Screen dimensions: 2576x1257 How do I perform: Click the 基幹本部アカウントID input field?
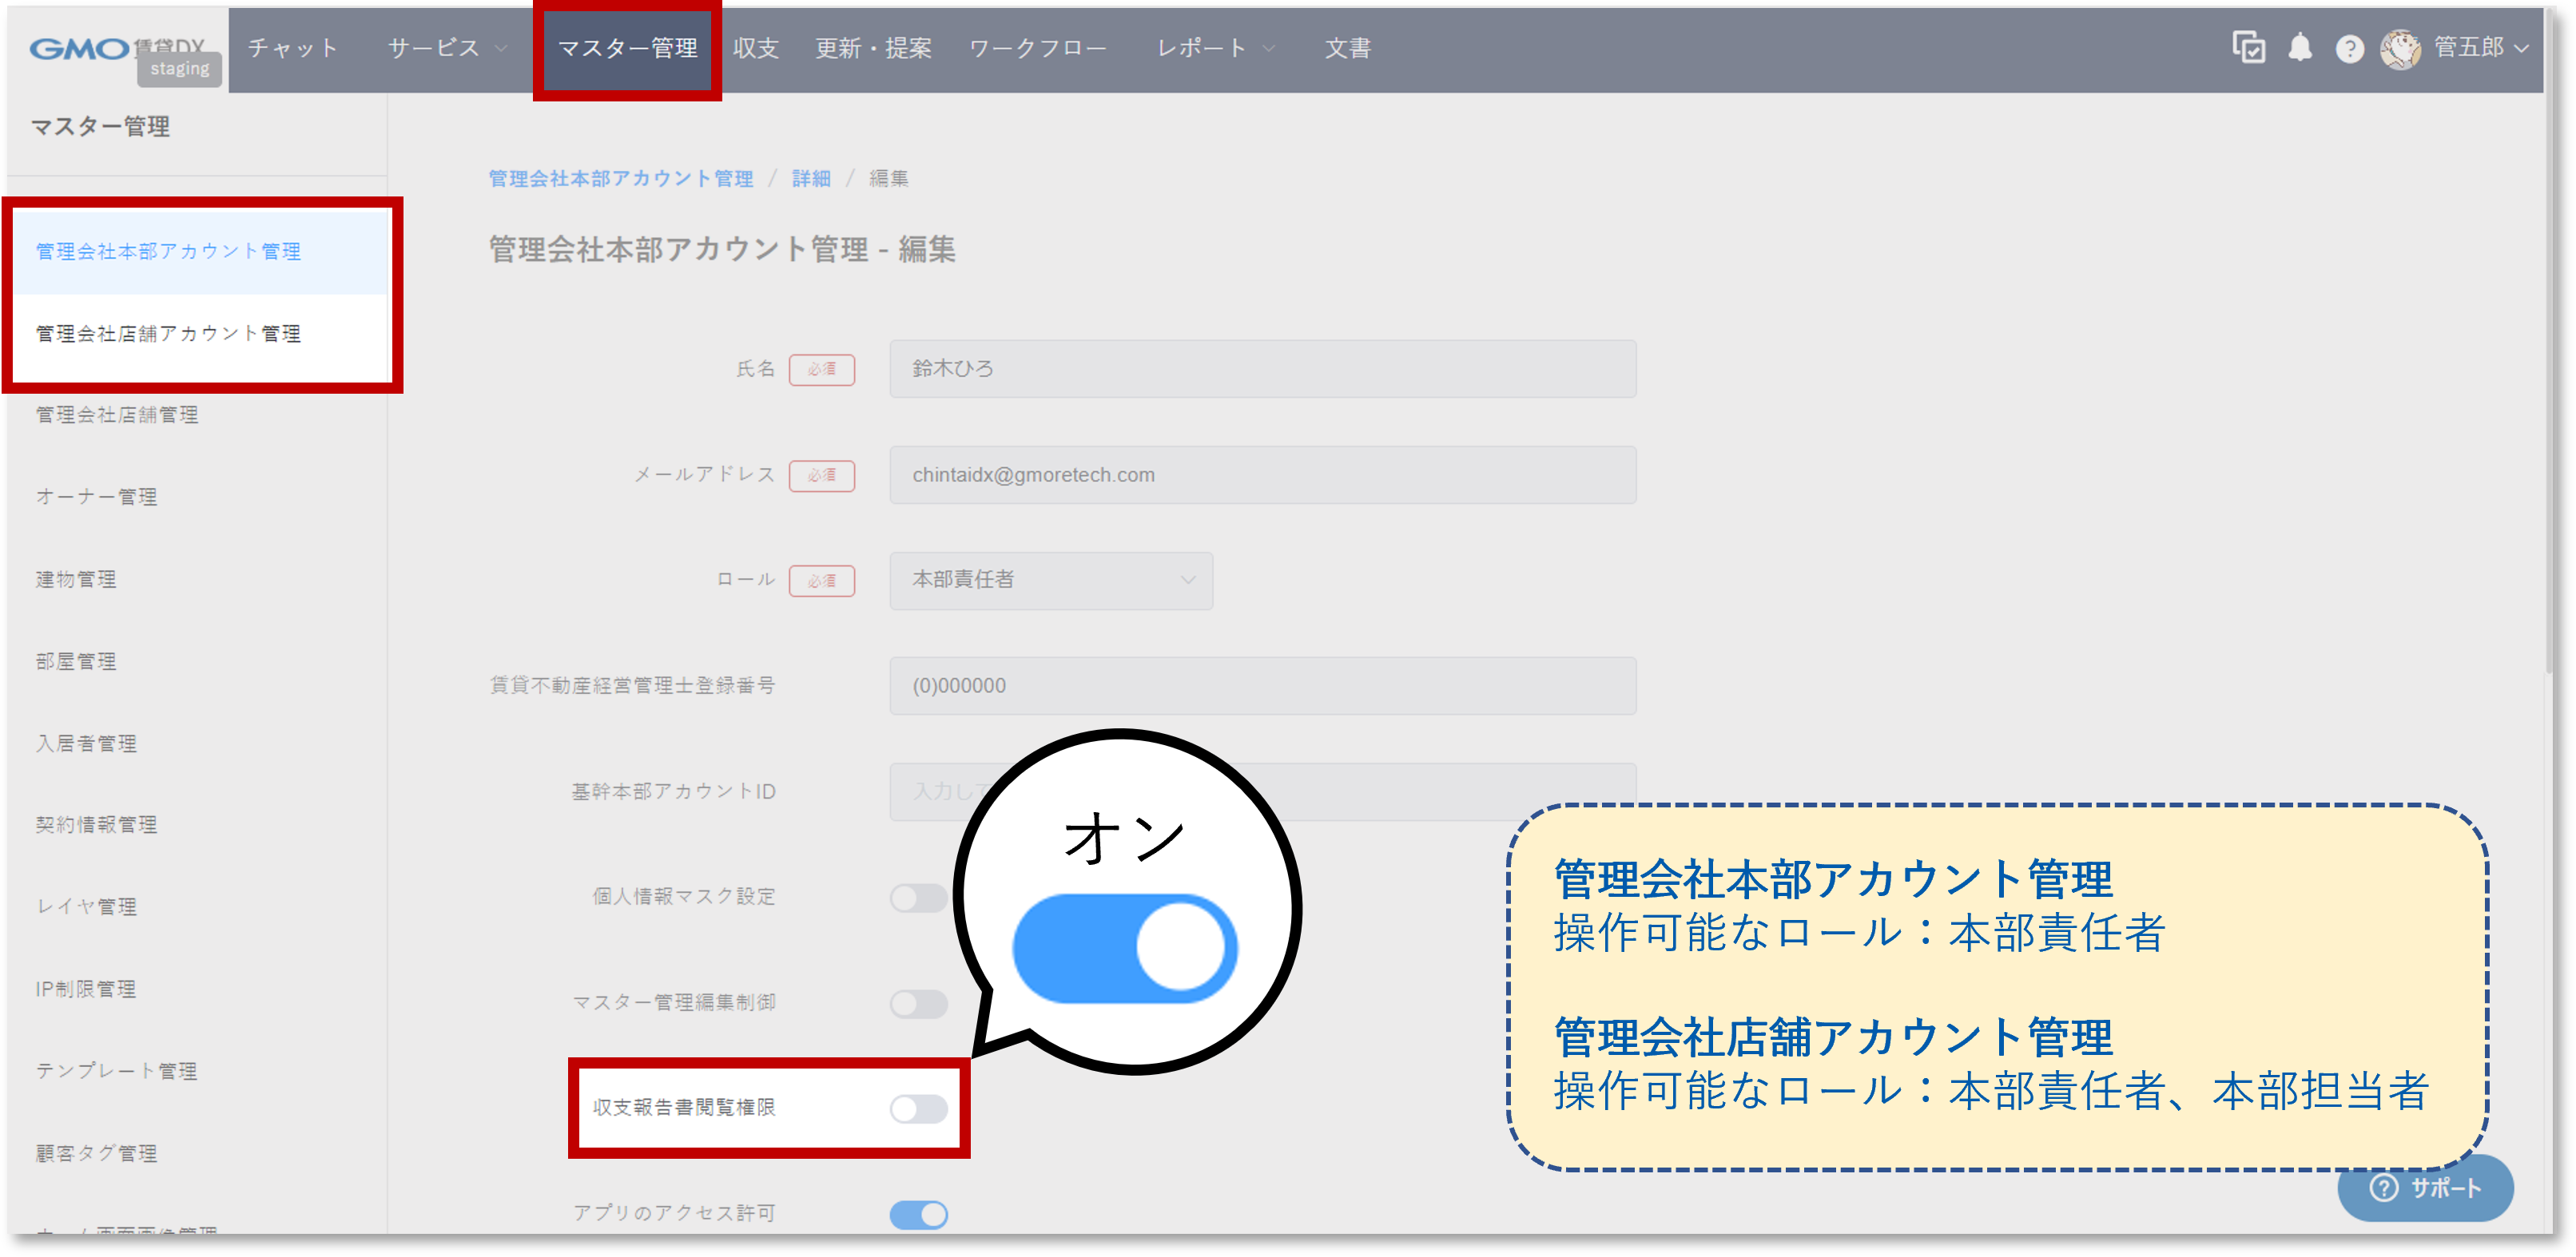[x=1262, y=791]
